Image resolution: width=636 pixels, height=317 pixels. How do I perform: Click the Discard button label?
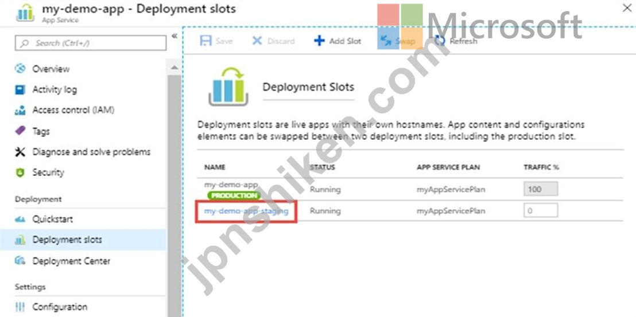click(x=281, y=41)
